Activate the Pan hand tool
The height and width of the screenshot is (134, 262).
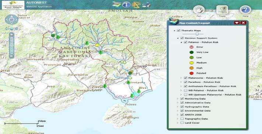pos(199,10)
